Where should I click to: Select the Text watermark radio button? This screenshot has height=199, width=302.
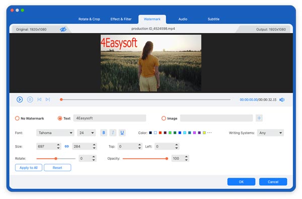click(x=60, y=118)
